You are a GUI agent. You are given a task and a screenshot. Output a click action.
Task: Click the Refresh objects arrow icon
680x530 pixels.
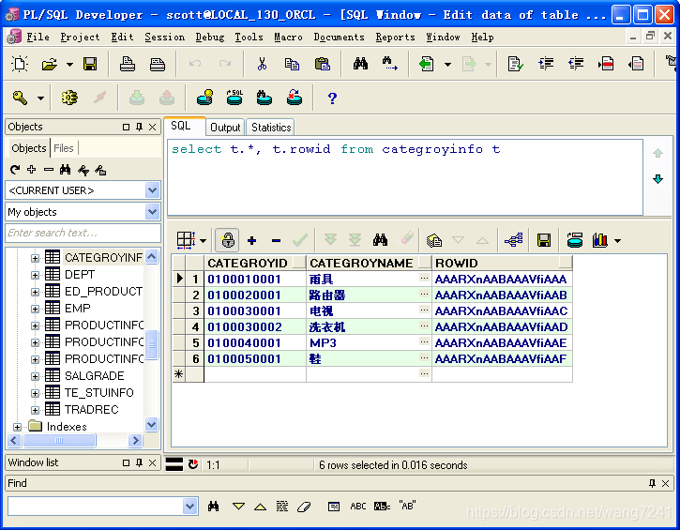(15, 170)
